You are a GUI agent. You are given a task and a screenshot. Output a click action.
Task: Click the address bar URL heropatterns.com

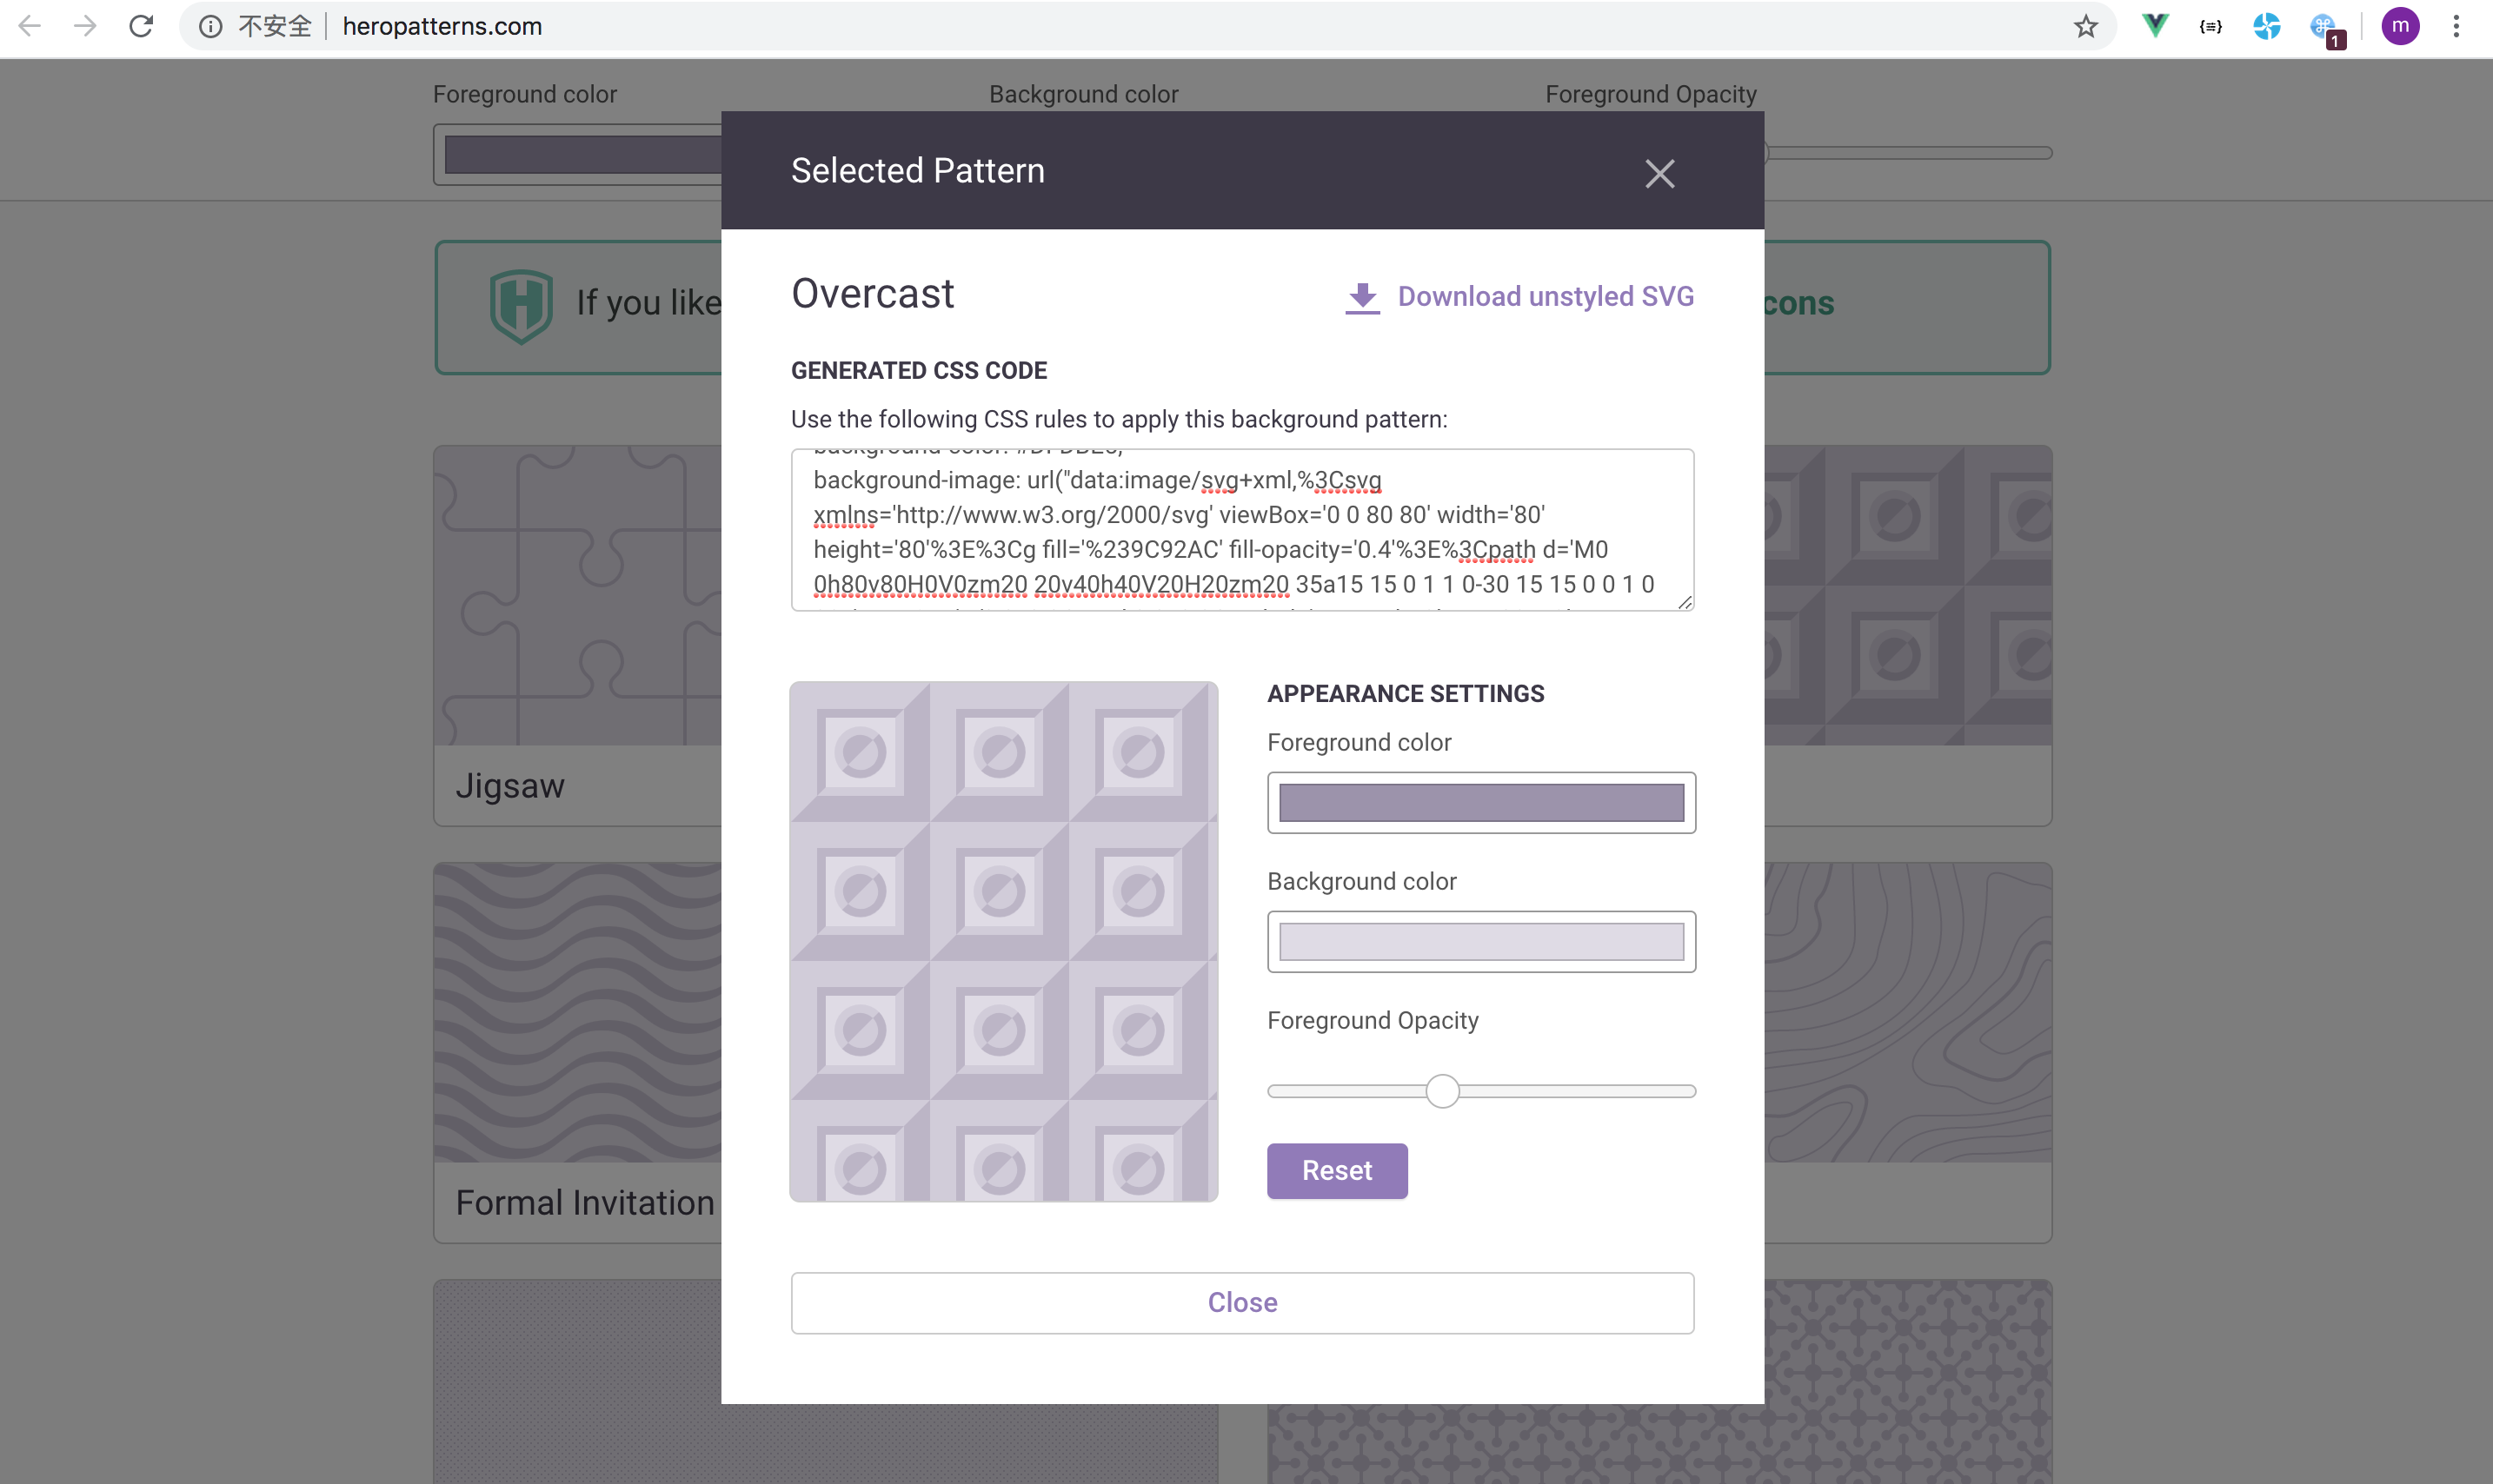(442, 26)
